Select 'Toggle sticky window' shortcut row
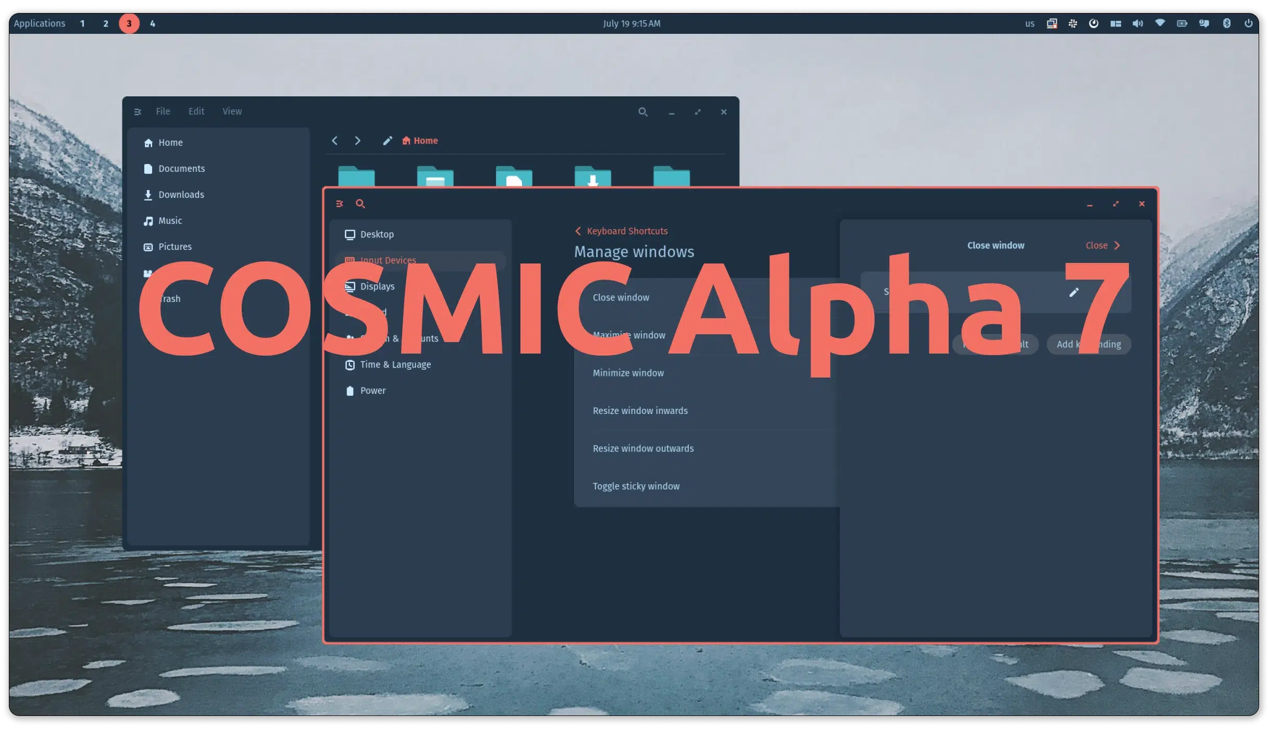Screen dimensions: 1268x729 [x=707, y=486]
